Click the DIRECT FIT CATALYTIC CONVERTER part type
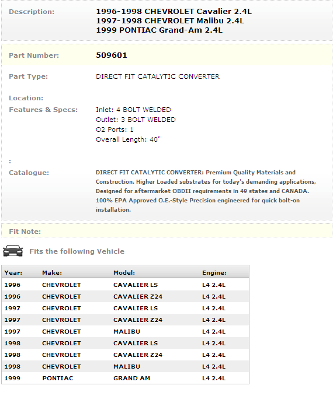 point(158,76)
